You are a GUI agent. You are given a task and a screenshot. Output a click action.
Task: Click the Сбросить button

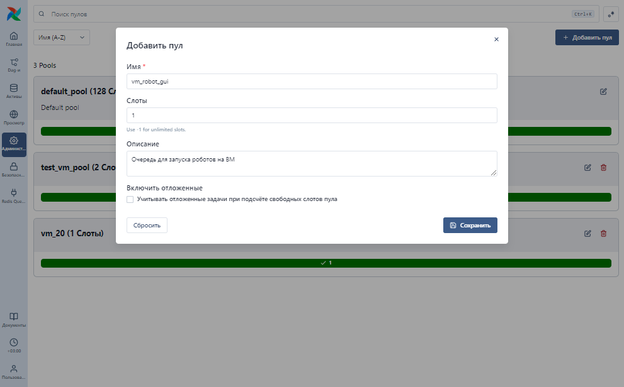(x=147, y=225)
